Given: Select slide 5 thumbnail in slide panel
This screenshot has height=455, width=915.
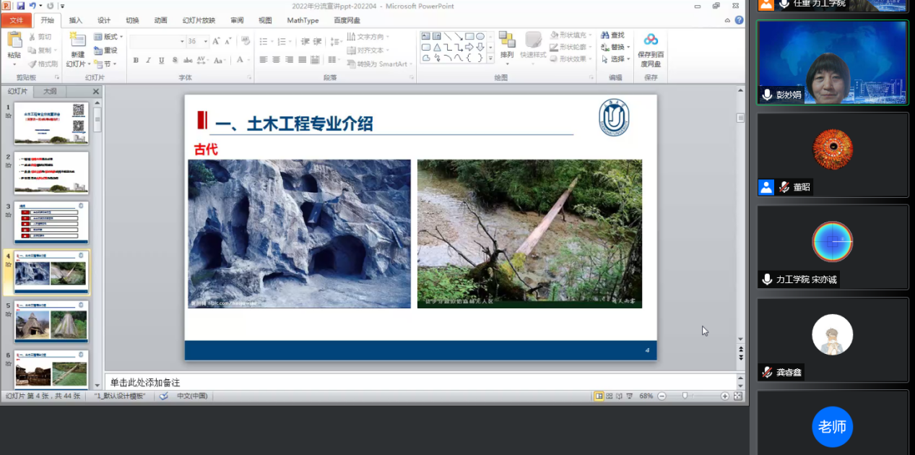Looking at the screenshot, I should point(51,321).
